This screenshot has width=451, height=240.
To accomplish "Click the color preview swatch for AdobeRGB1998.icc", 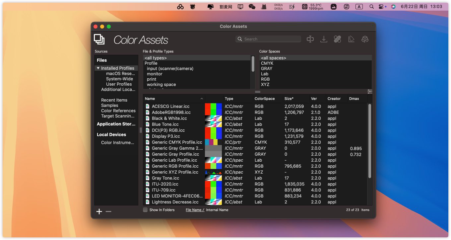I will click(x=213, y=112).
